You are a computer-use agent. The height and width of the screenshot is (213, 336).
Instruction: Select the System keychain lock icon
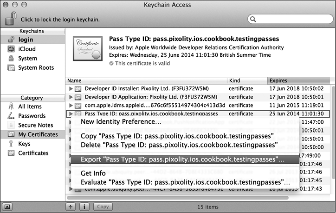coord(11,59)
